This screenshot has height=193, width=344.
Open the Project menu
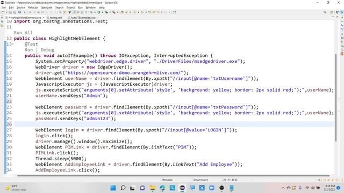(70, 8)
